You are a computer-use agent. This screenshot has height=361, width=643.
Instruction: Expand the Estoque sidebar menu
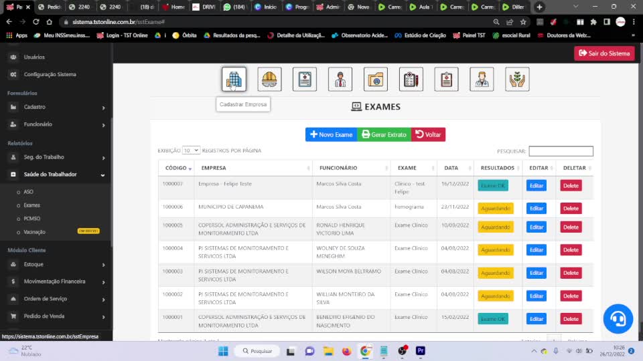pyautogui.click(x=56, y=265)
